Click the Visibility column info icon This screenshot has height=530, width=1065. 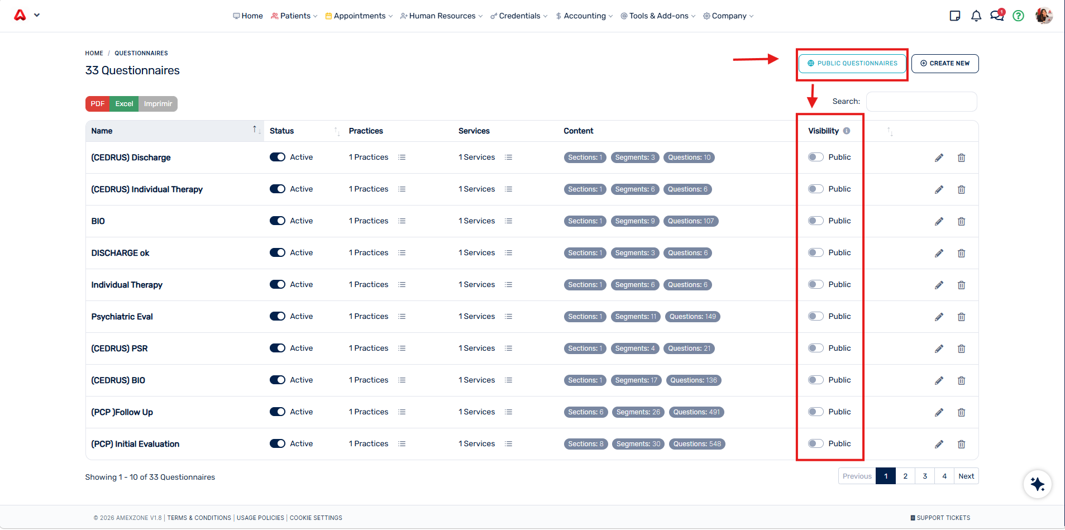(847, 131)
